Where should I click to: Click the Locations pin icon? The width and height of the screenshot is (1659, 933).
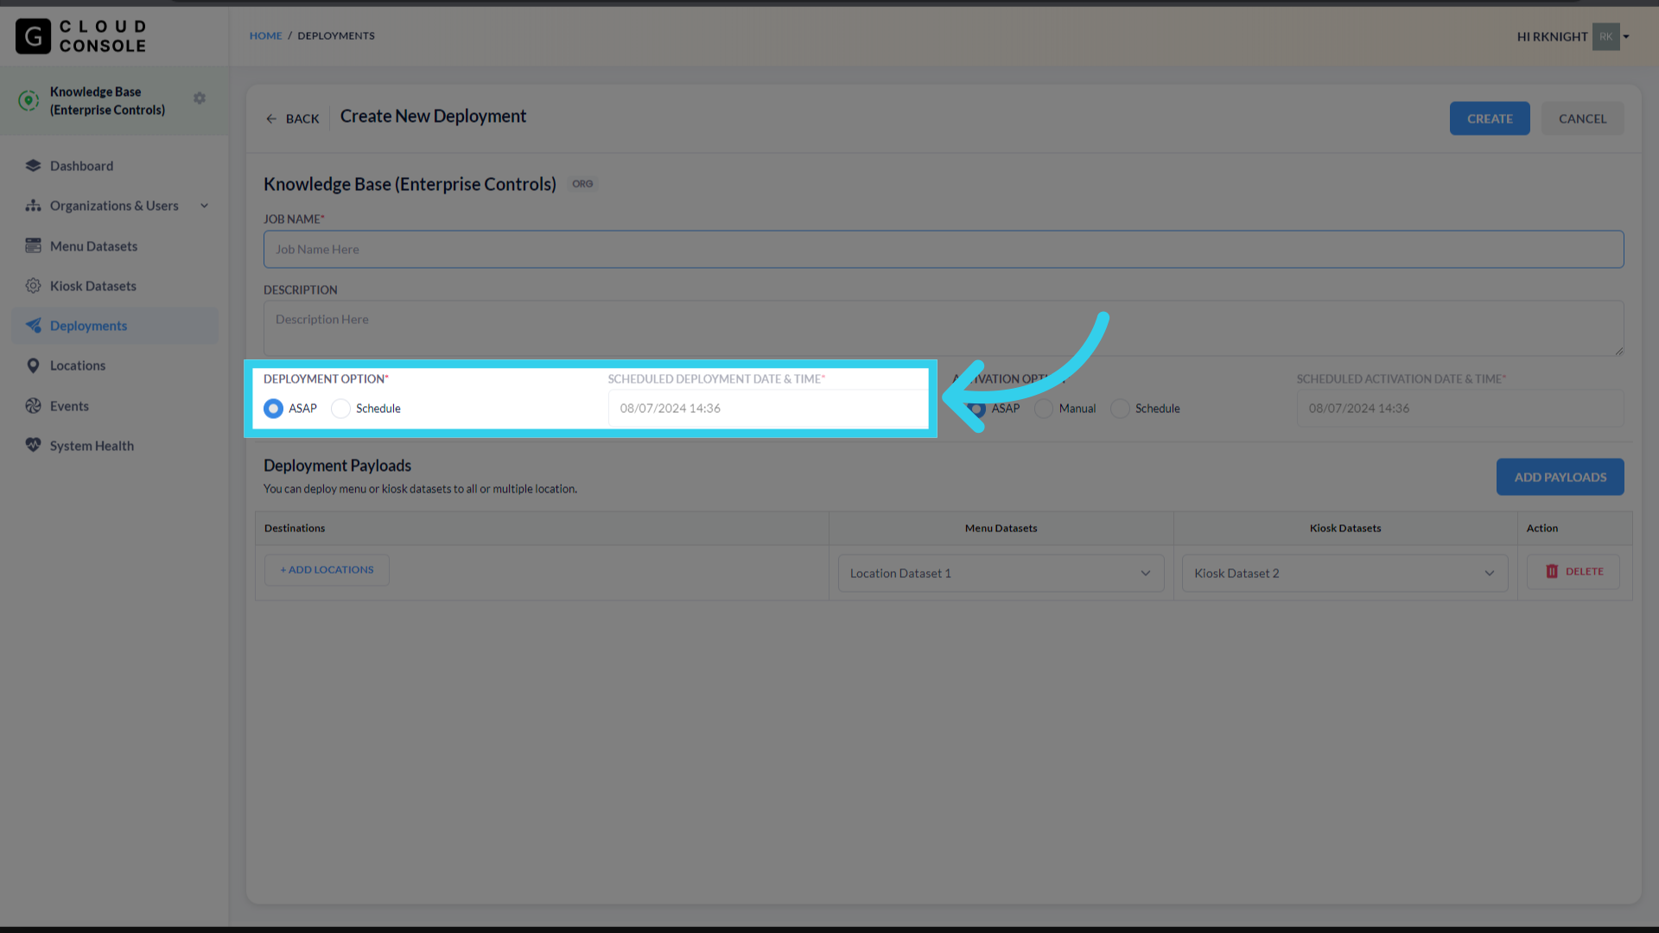point(33,365)
